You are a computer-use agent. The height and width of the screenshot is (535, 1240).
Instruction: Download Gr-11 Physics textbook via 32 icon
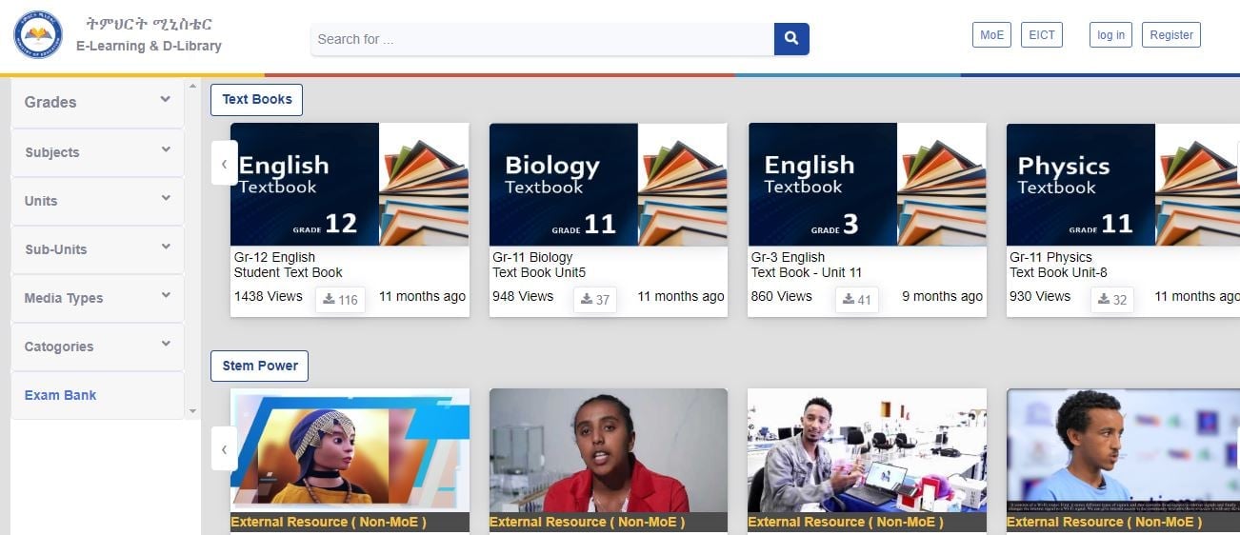(1112, 300)
